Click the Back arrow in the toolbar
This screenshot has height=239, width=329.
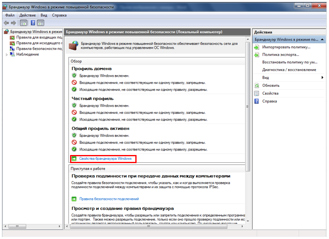[x=6, y=23]
